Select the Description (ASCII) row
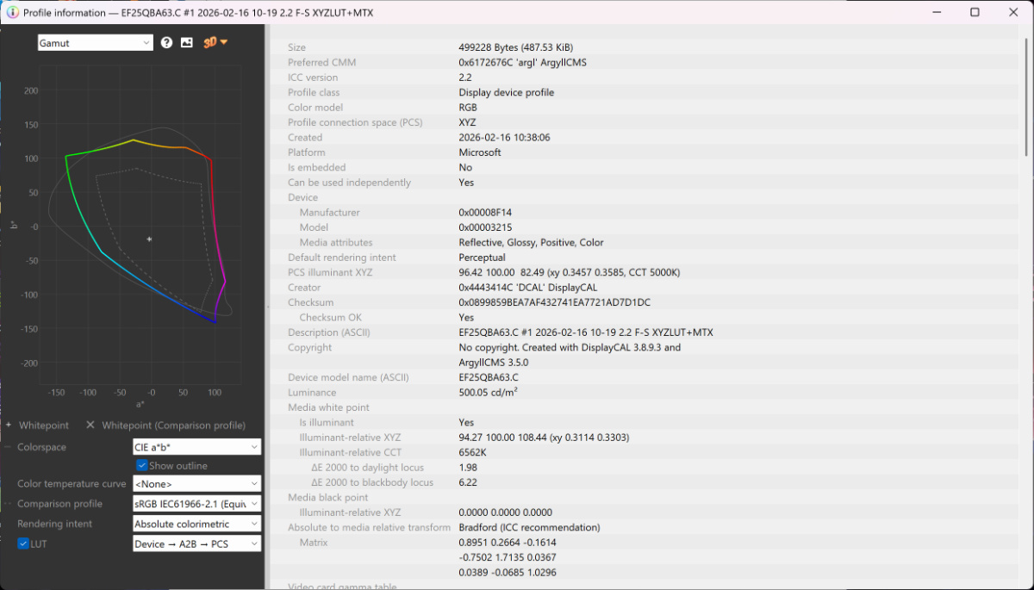Image resolution: width=1034 pixels, height=590 pixels. coord(586,332)
